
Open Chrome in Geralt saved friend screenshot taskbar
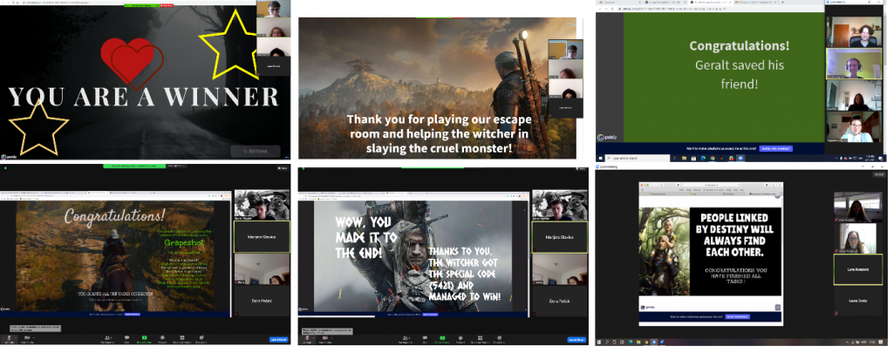(x=712, y=159)
